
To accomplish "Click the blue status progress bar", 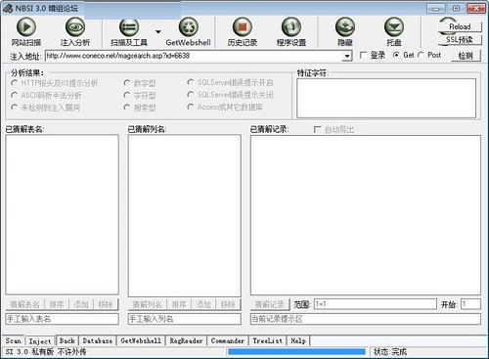I will pos(296,351).
